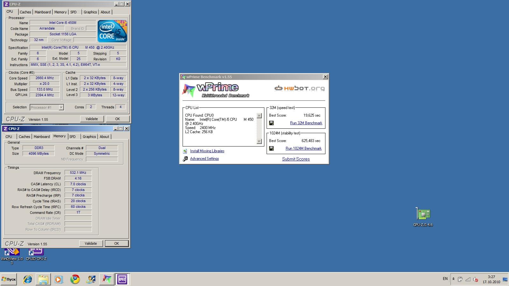
Task: Click the clock showing 3:27 in the tray
Action: tap(491, 279)
